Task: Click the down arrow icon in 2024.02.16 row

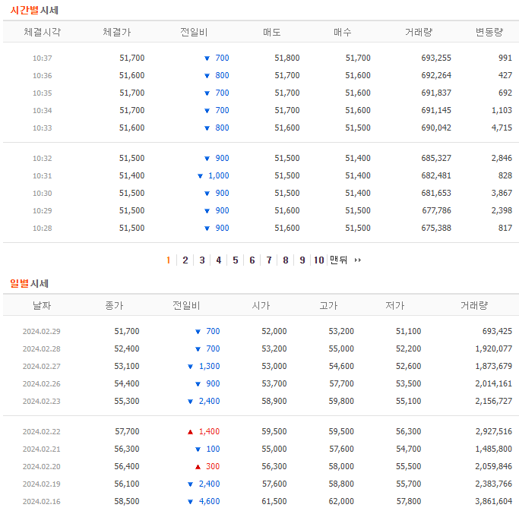Action: 190,502
